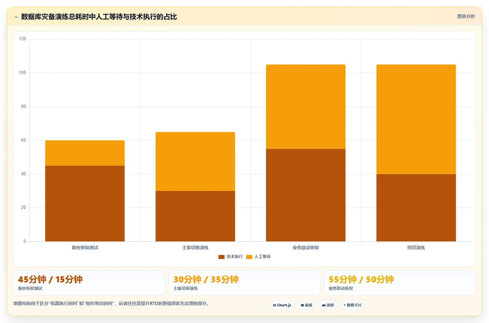Click the y-axis value 80
Image resolution: width=489 pixels, height=323 pixels.
tap(23, 107)
